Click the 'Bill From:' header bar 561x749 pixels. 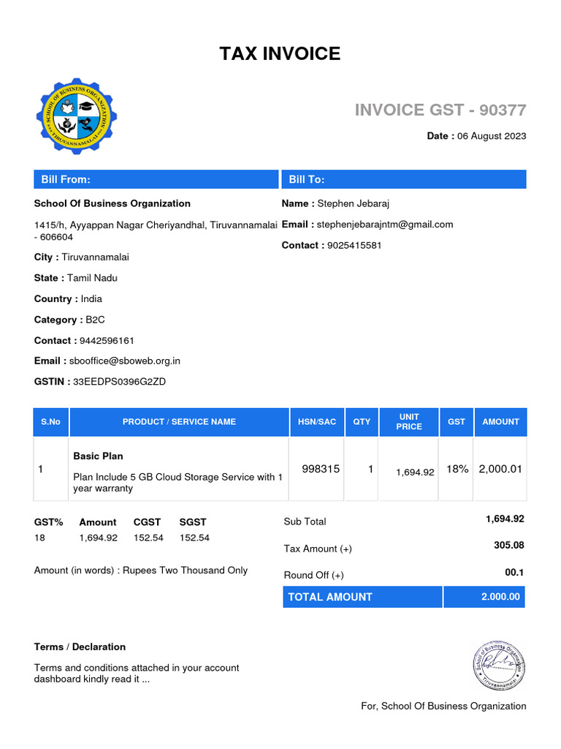point(156,179)
